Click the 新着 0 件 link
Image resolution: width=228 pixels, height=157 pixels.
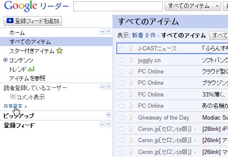click(144, 35)
